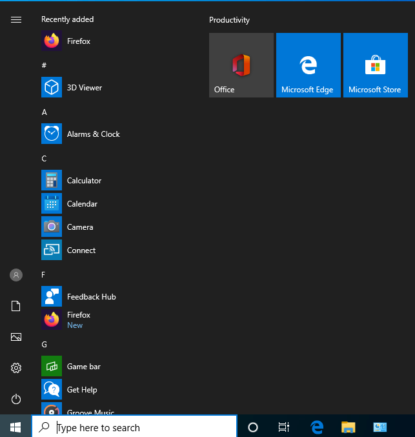Open the Feedback Hub icon
This screenshot has width=415, height=437.
pyautogui.click(x=52, y=296)
